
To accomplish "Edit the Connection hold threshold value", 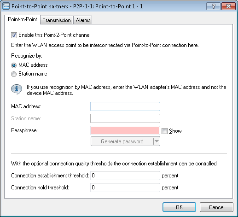I will point(125,188).
